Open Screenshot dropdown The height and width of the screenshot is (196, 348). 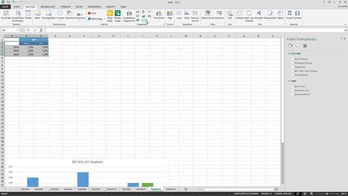click(80, 15)
